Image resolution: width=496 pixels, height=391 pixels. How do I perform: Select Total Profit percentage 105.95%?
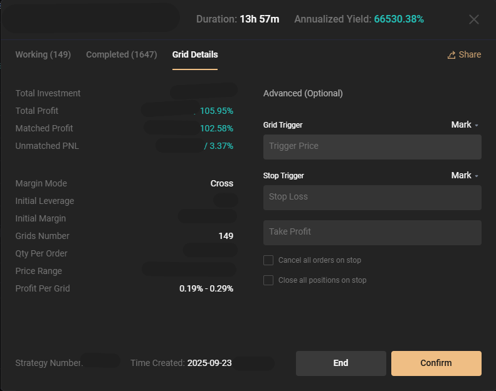pyautogui.click(x=216, y=111)
